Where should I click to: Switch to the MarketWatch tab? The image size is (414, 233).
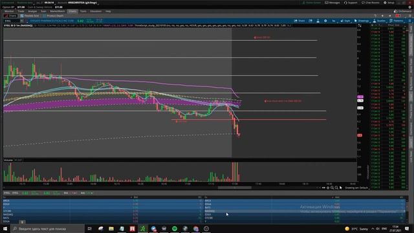point(58,12)
